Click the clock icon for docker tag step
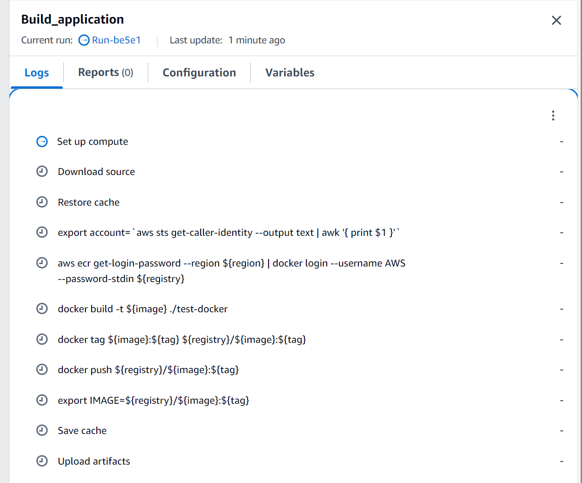 point(42,339)
